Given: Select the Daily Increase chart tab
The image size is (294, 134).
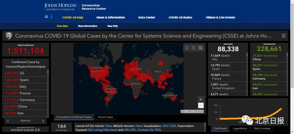Looking at the screenshot, I should pos(262,128).
